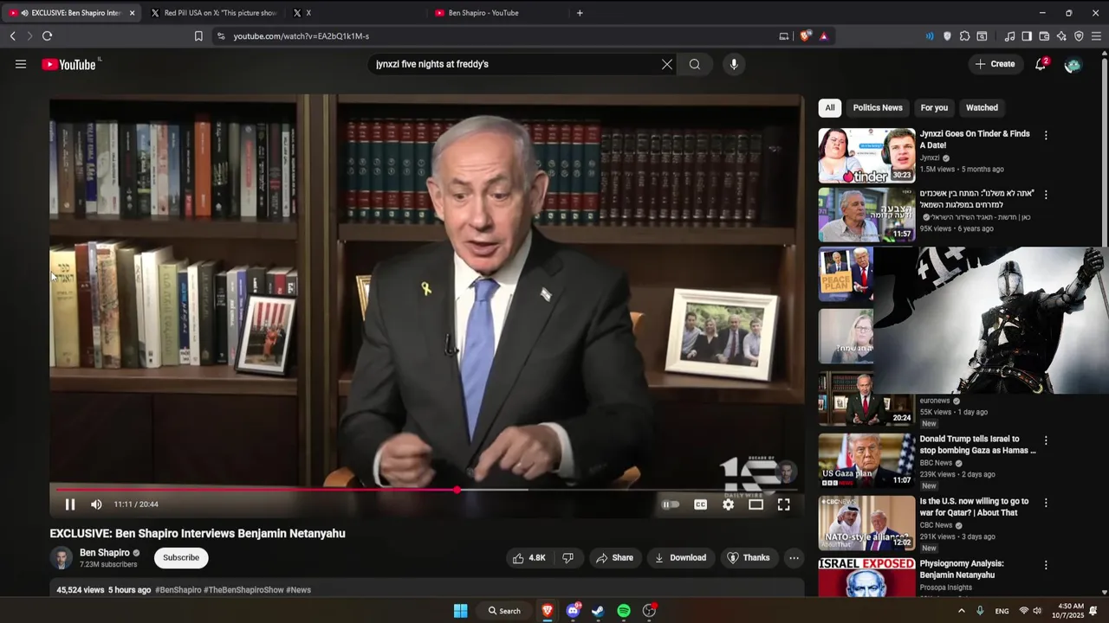Toggle closed captions
1109x623 pixels.
(700, 504)
